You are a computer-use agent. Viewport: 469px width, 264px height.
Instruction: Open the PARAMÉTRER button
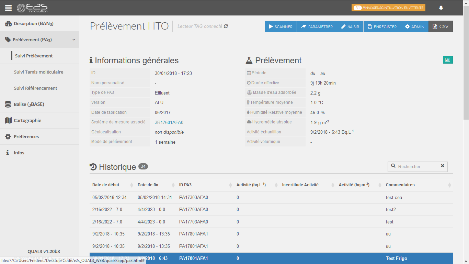coord(317,26)
